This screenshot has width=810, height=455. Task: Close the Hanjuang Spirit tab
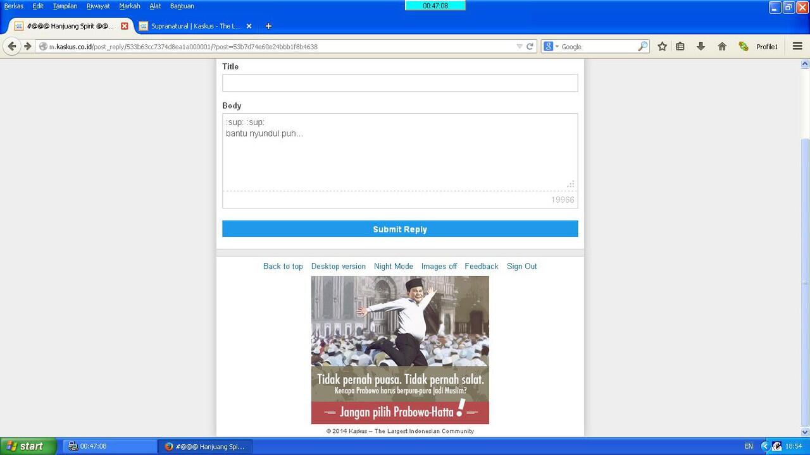click(x=124, y=26)
